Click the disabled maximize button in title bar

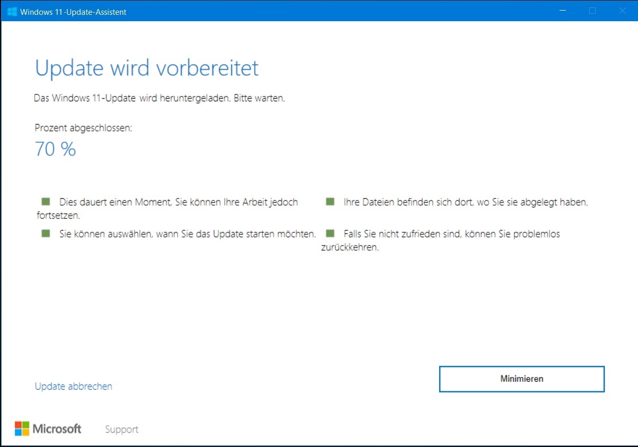(x=592, y=11)
